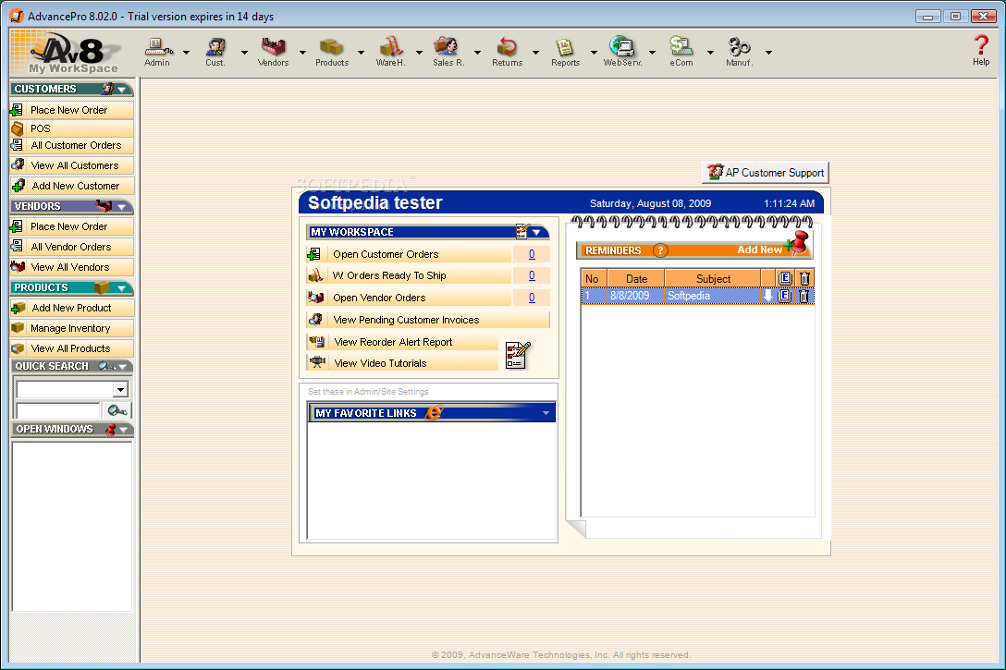Collapse the MY FAVORITE LINKS panel

coord(546,413)
